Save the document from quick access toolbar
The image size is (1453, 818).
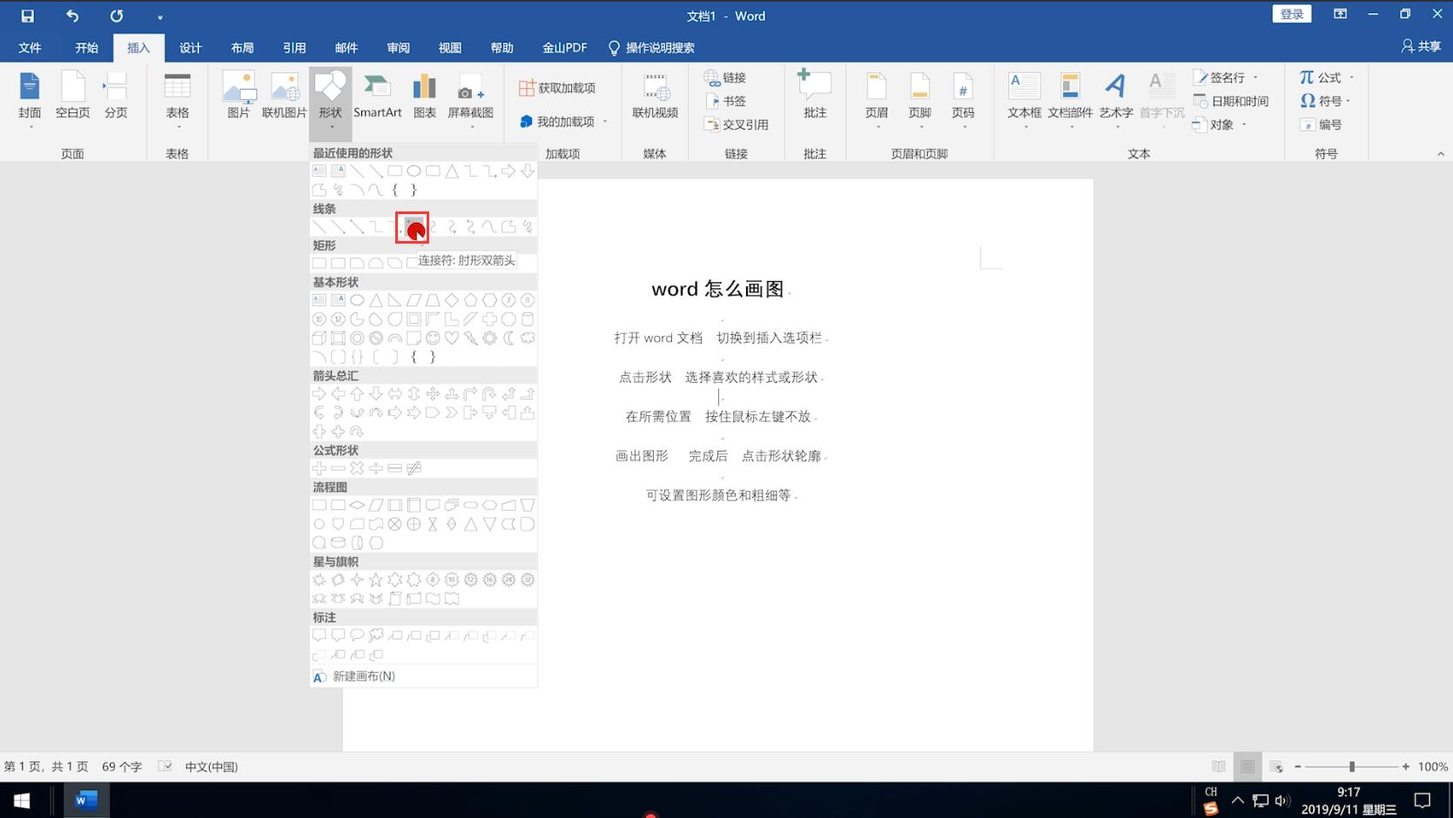coord(28,16)
